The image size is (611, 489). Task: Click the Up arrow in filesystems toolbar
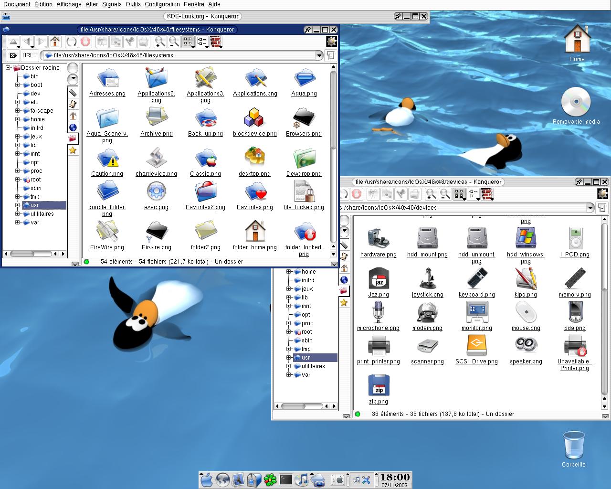tap(14, 42)
